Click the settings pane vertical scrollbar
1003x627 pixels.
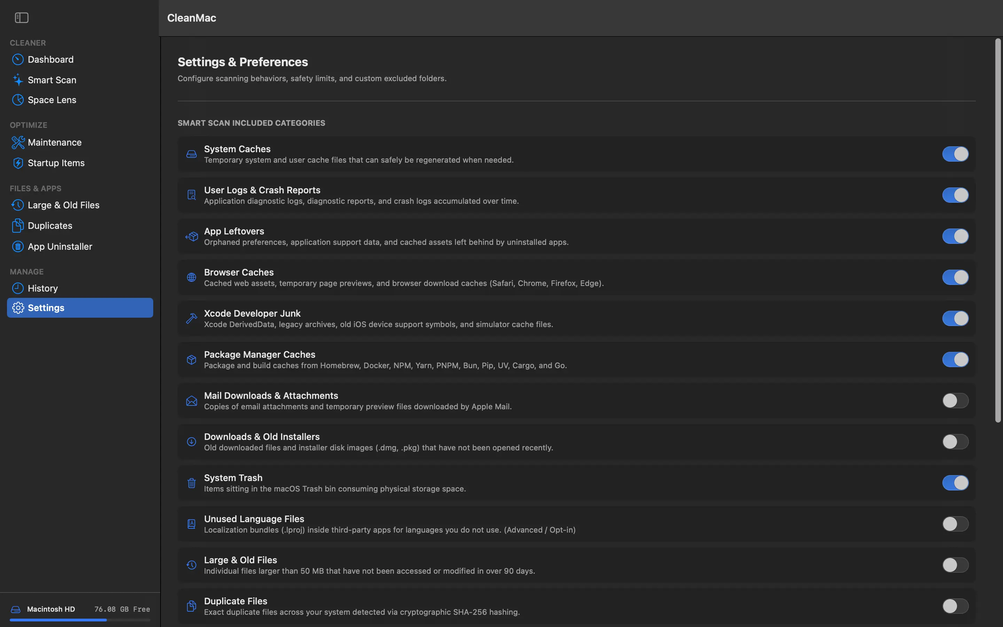tap(998, 231)
